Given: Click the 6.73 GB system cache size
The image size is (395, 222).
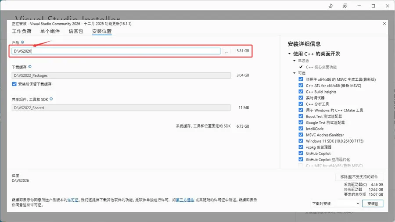Looking at the screenshot, I should click(243, 126).
